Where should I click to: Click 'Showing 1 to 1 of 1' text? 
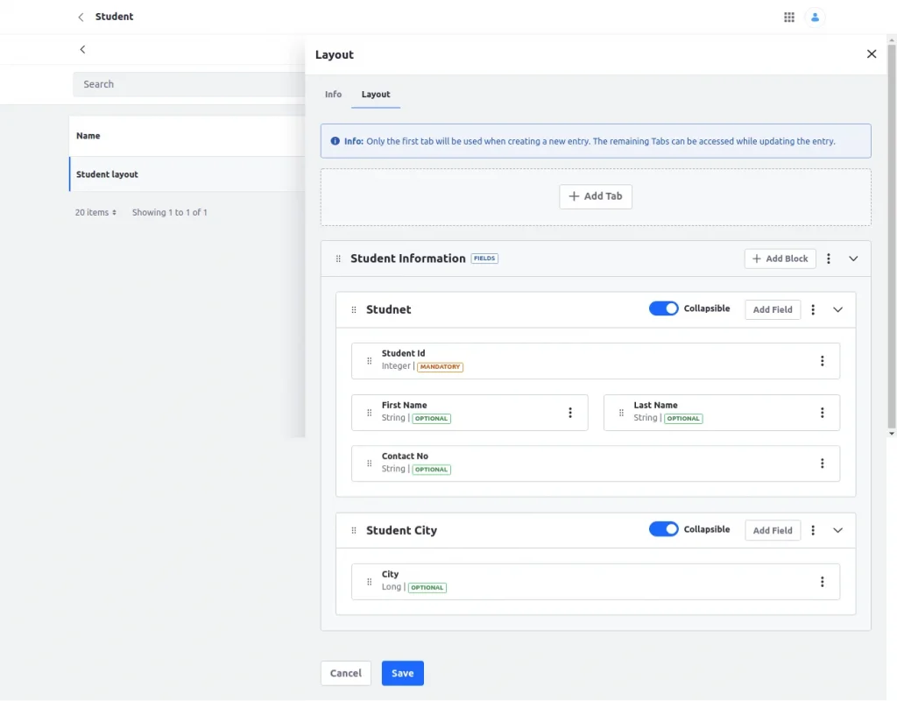click(x=169, y=212)
